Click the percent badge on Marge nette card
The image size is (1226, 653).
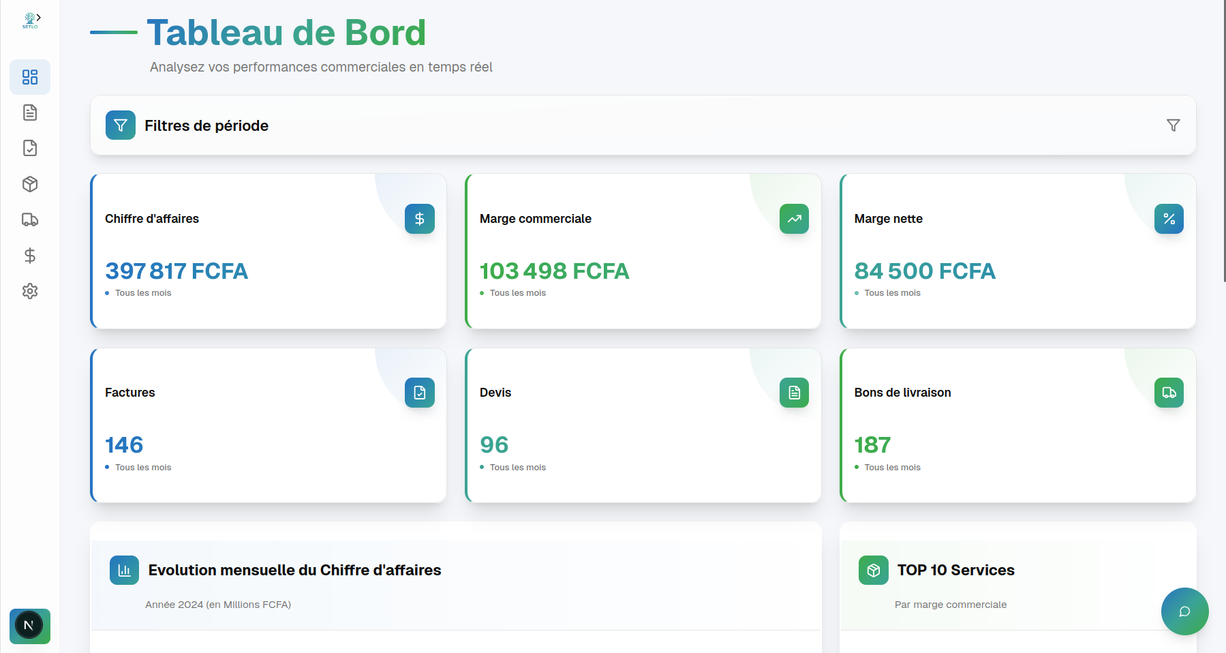(x=1169, y=219)
